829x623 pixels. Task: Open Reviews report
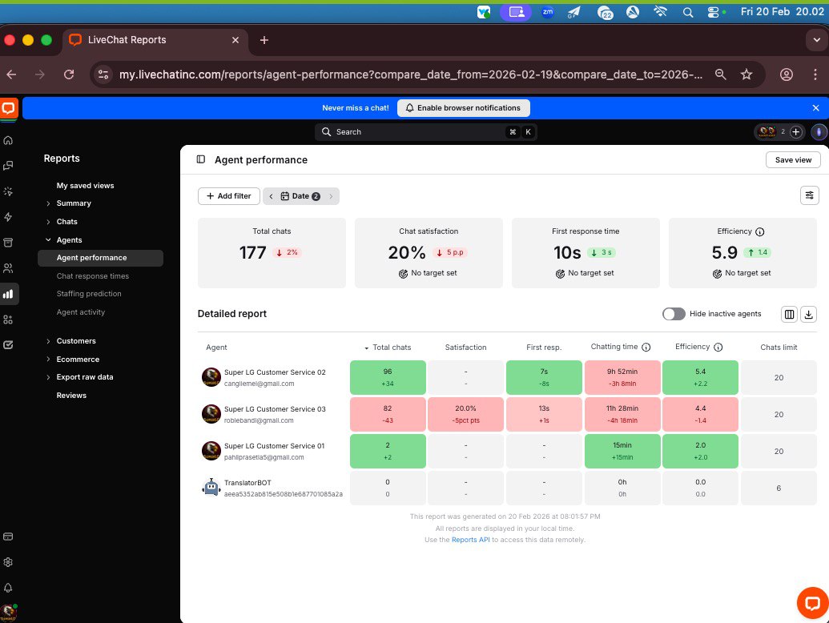pyautogui.click(x=71, y=396)
